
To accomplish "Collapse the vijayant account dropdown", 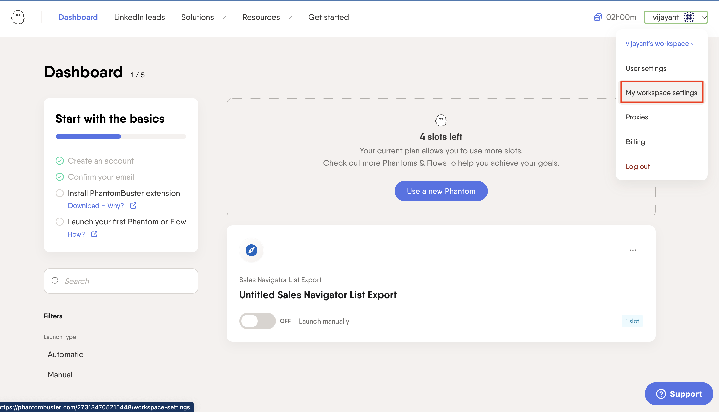I will pos(704,17).
